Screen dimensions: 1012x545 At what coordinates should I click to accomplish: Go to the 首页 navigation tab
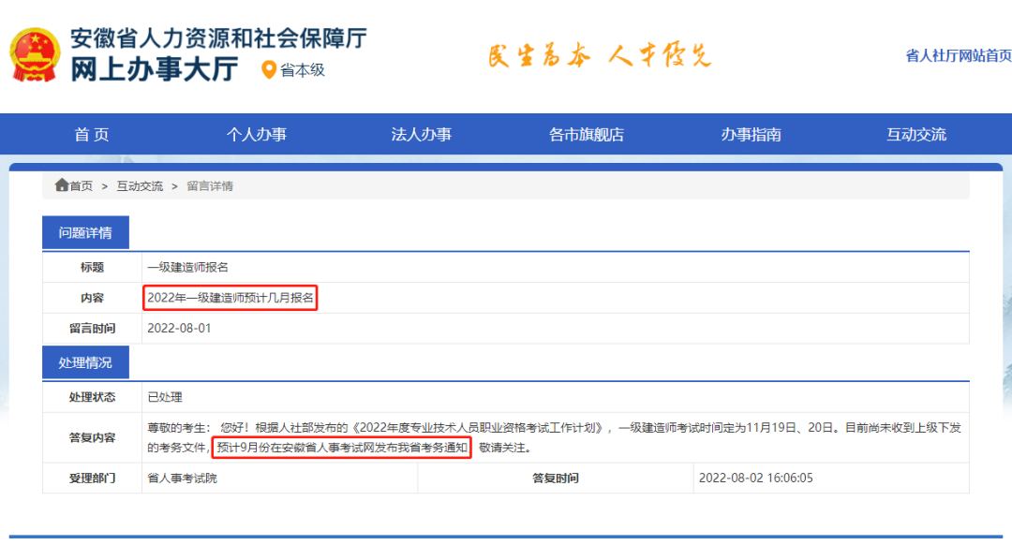coord(92,134)
